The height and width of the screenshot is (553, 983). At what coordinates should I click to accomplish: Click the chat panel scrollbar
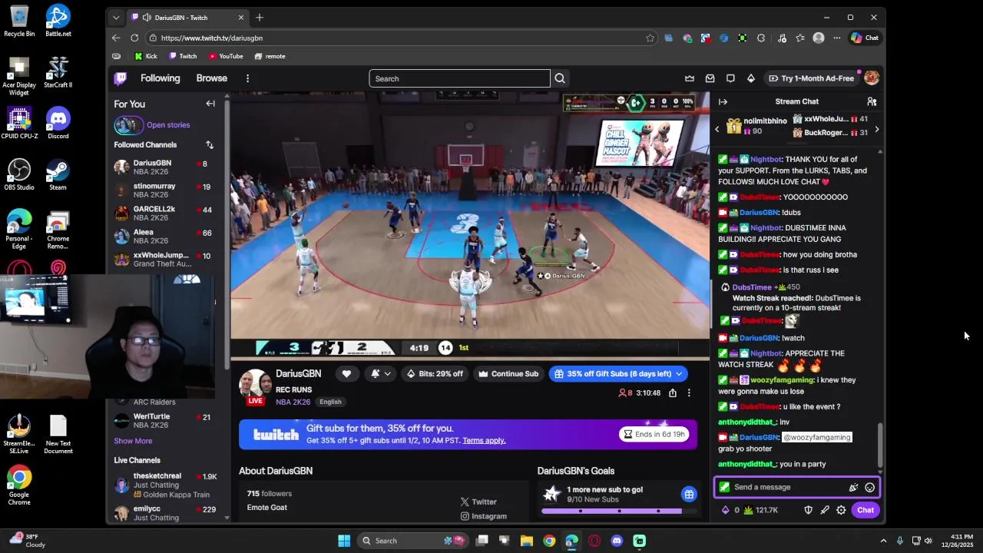(880, 445)
